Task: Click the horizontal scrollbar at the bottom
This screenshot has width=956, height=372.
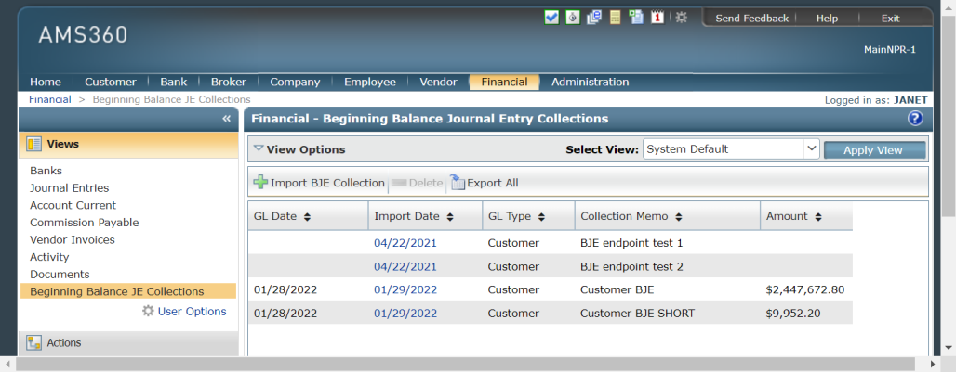Action: click(465, 364)
